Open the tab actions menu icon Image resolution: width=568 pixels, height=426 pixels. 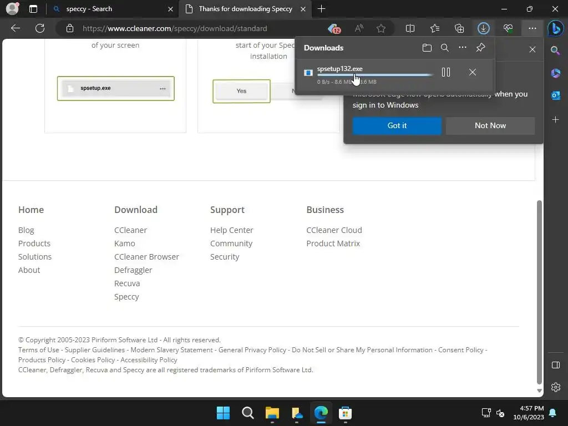click(33, 9)
